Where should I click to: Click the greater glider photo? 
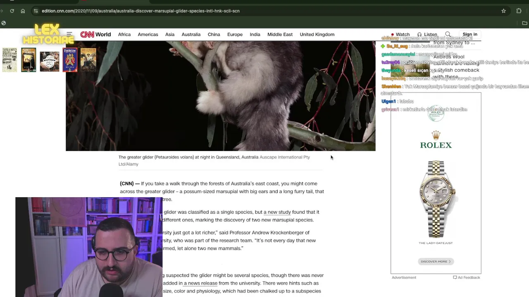[221, 96]
